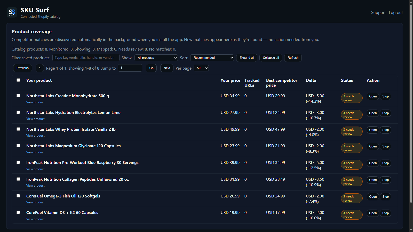Screen dimensions: 413x232
Task: Log out from the header link
Action: (396, 13)
